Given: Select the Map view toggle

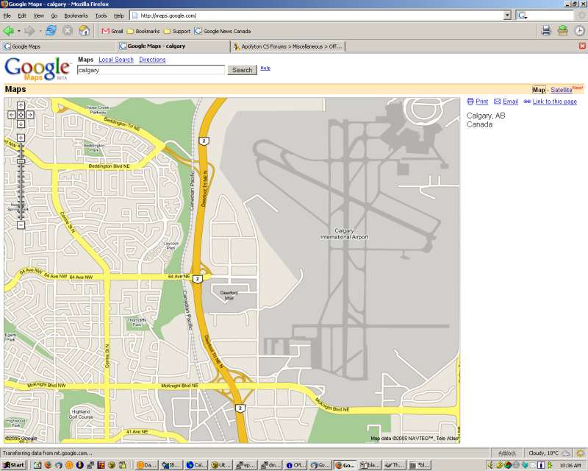Looking at the screenshot, I should (539, 90).
